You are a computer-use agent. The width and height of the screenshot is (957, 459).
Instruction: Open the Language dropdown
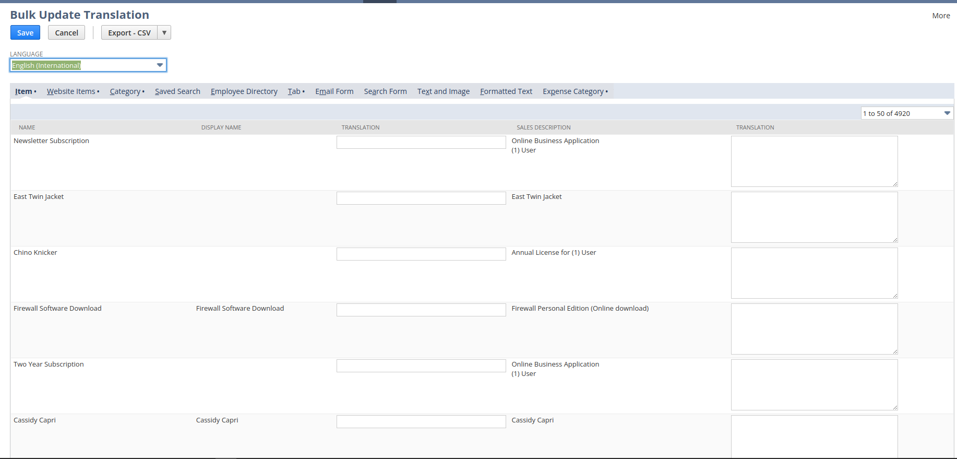[x=88, y=65]
